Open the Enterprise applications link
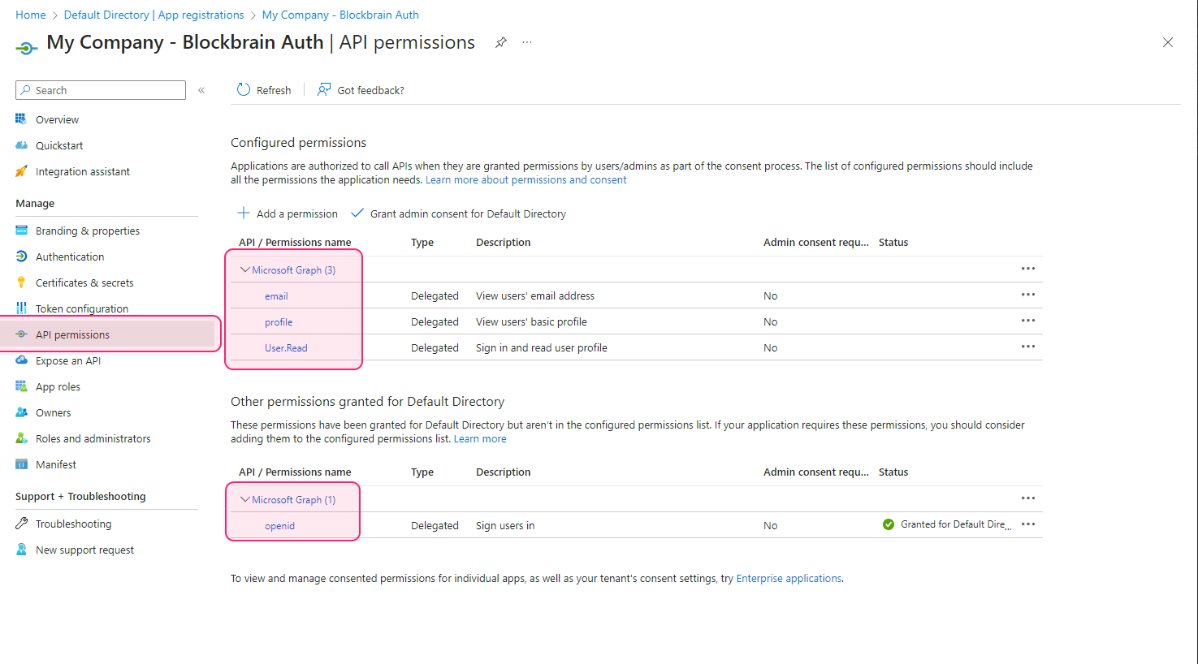Image resolution: width=1198 pixels, height=664 pixels. (789, 579)
